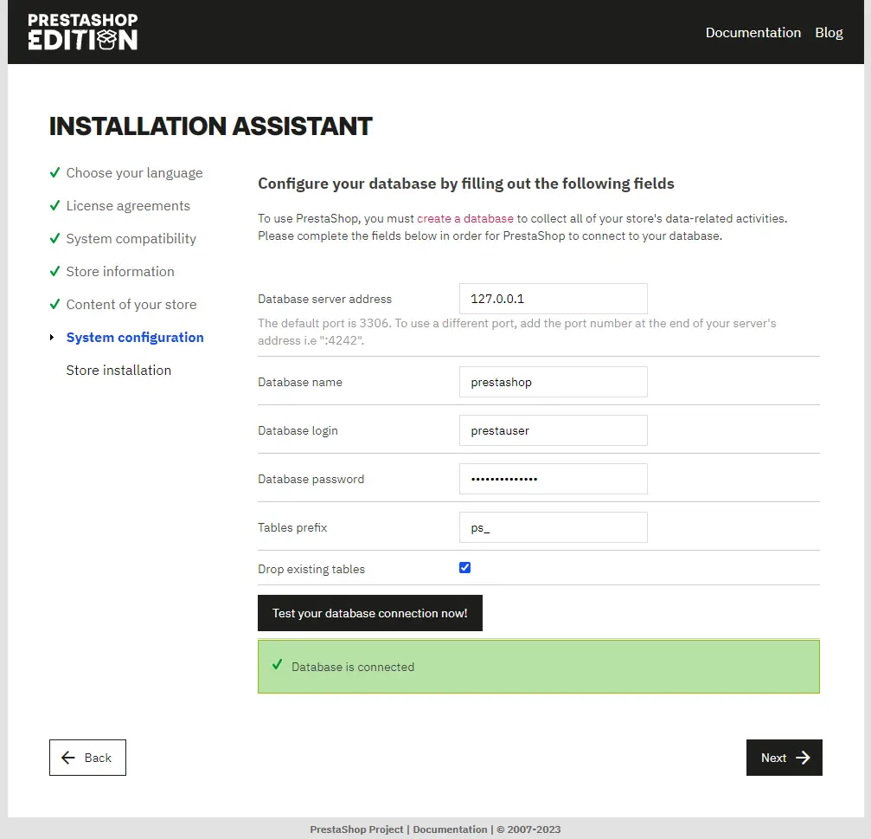The width and height of the screenshot is (871, 839).
Task: Select 'License agreements' step
Action: pyautogui.click(x=128, y=206)
